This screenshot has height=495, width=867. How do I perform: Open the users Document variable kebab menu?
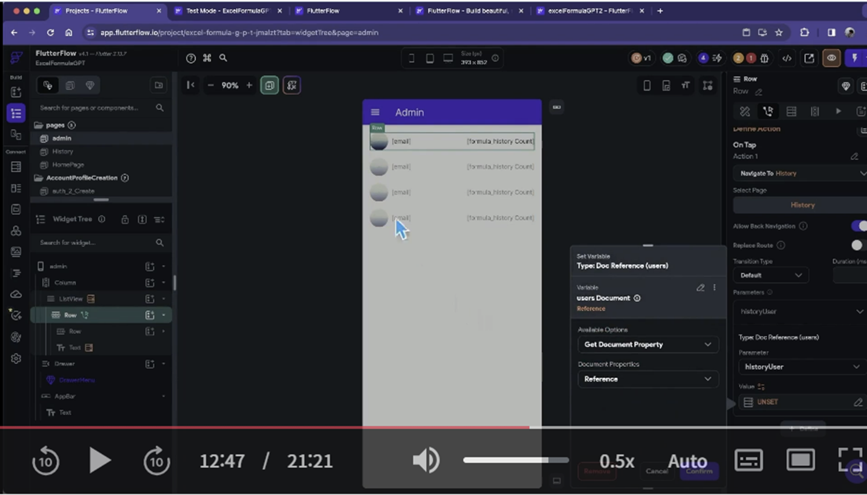pyautogui.click(x=714, y=288)
